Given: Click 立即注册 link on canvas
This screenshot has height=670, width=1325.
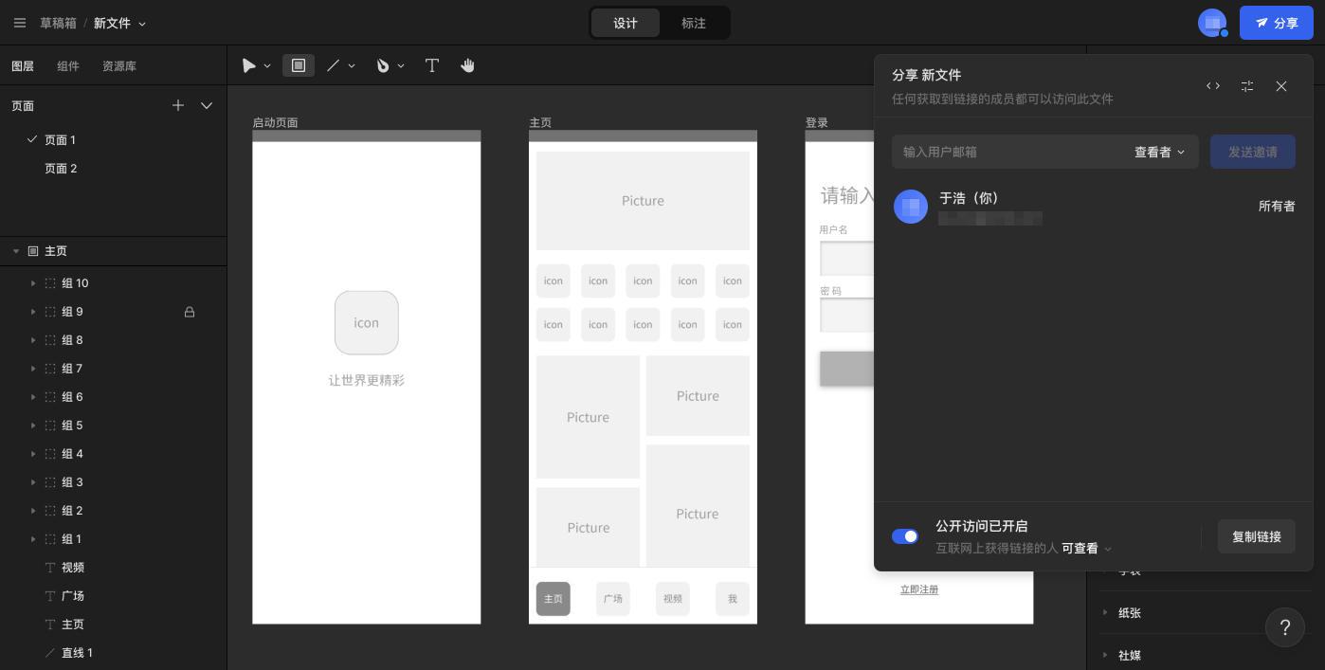Looking at the screenshot, I should click(x=919, y=589).
